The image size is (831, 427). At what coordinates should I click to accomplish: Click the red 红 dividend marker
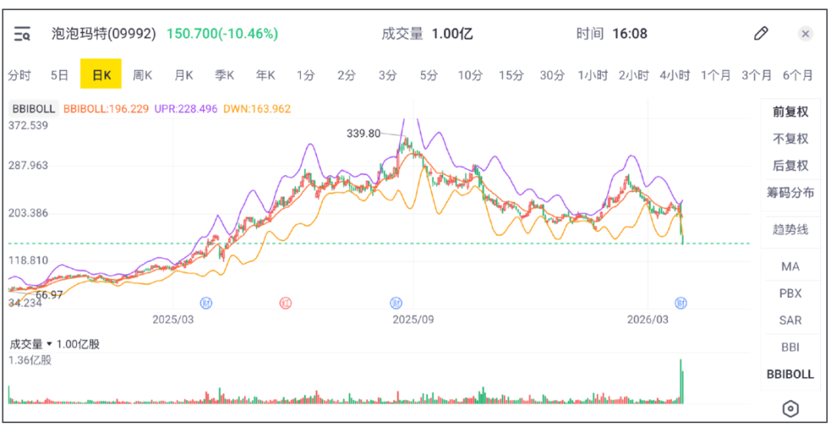point(285,303)
